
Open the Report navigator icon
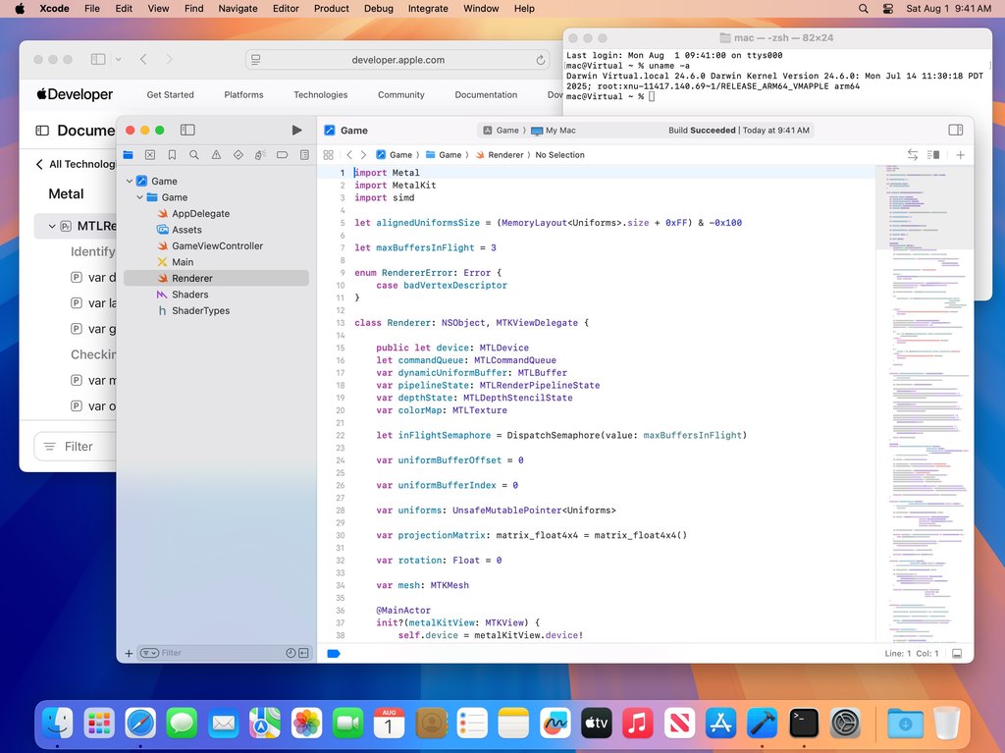click(304, 154)
